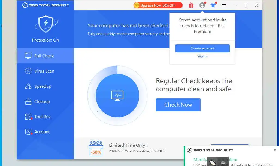279x166 pixels.
Task: Click the 360 Total Security logo icon
Action: pos(25,5)
